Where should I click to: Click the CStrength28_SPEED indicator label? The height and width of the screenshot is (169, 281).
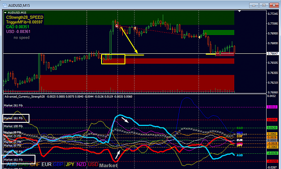[x=25, y=17]
